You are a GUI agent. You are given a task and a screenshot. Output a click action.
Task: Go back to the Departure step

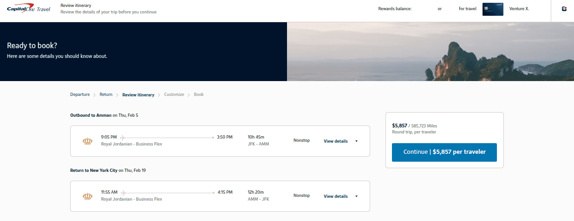click(x=80, y=95)
